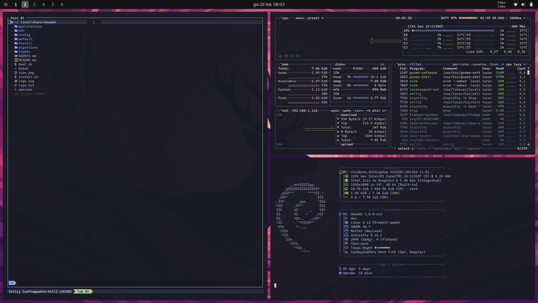This screenshot has height=303, width=538.
Task: Toggle per-core option in btop proc
Action: coord(460,64)
